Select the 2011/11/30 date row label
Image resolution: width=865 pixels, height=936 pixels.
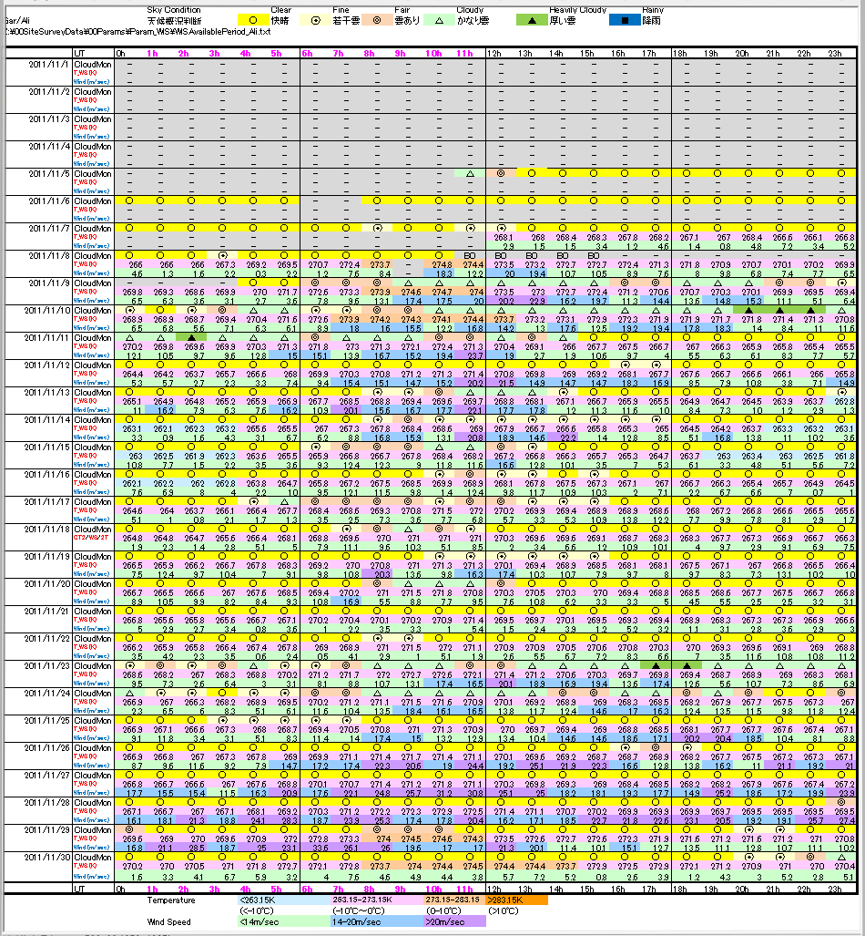(49, 858)
